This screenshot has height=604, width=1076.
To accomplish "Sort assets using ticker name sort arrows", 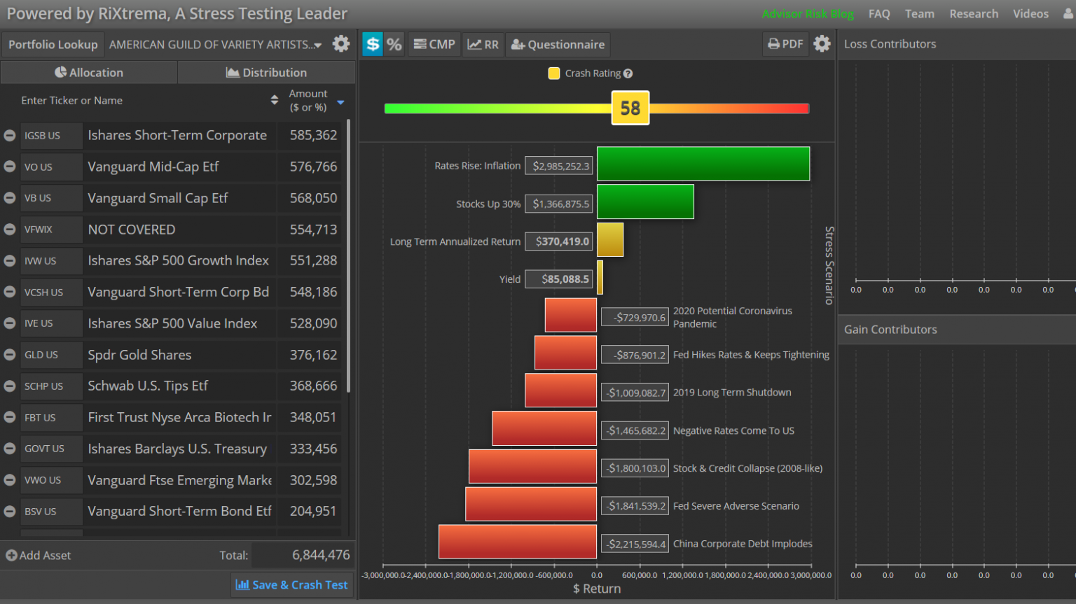I will click(x=274, y=100).
